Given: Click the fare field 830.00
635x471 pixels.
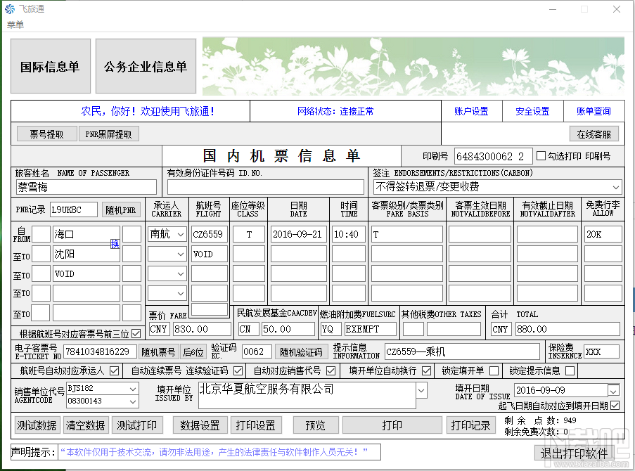Looking at the screenshot, I should coord(202,329).
